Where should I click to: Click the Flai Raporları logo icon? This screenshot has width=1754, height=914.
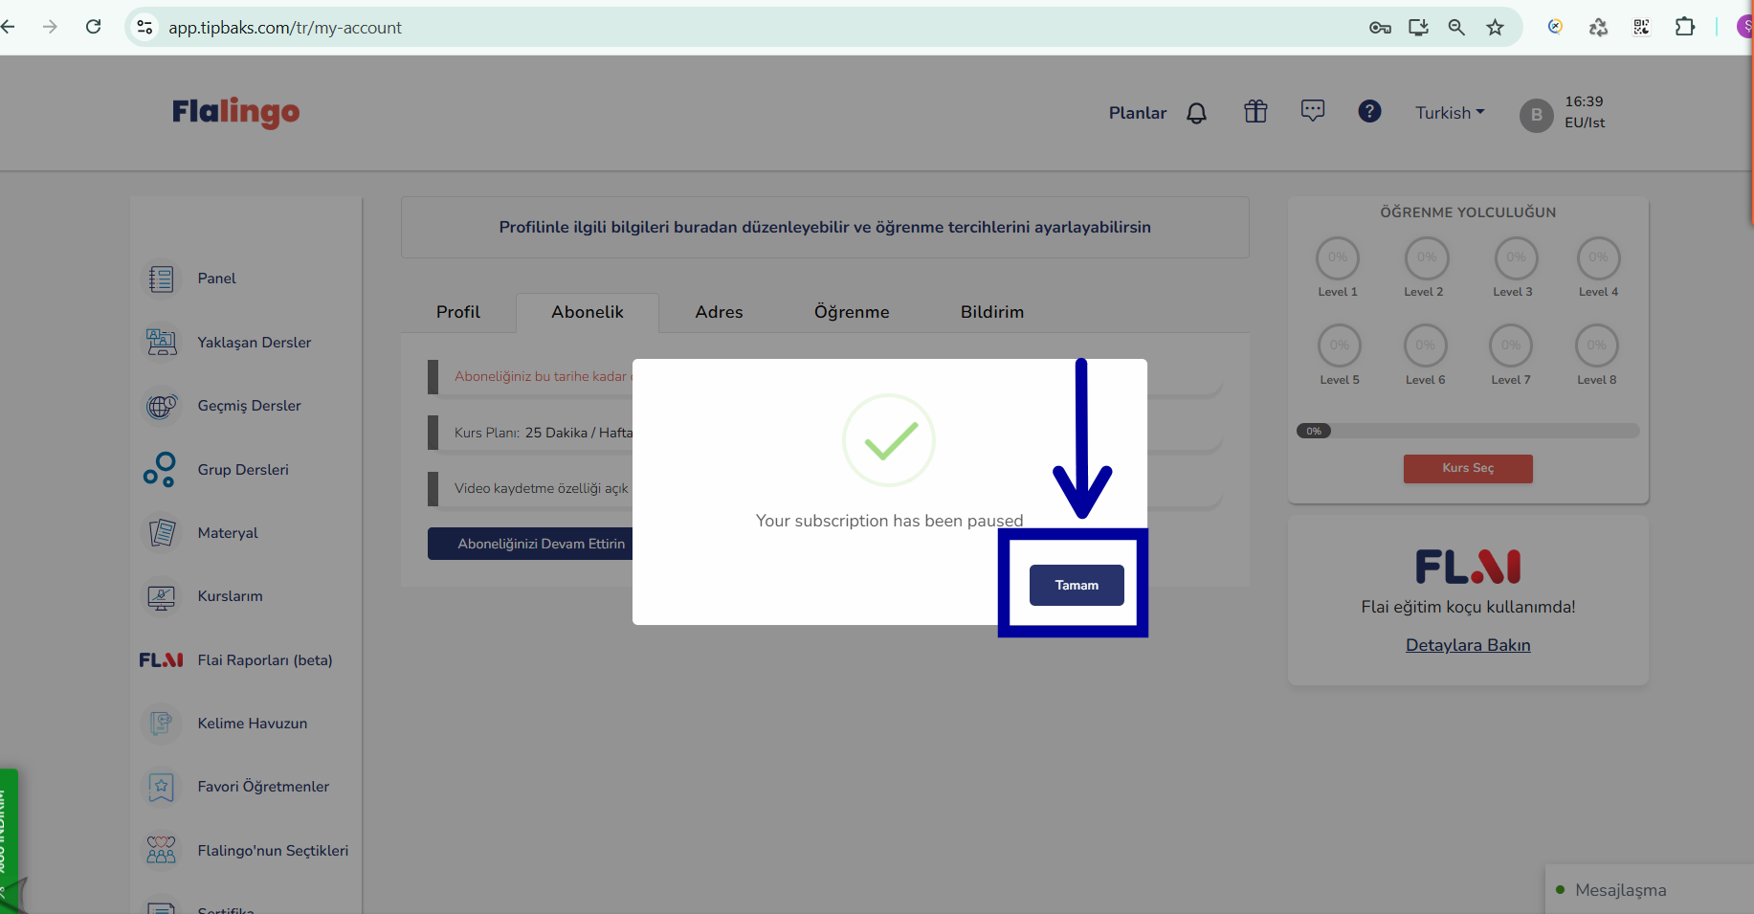click(161, 660)
